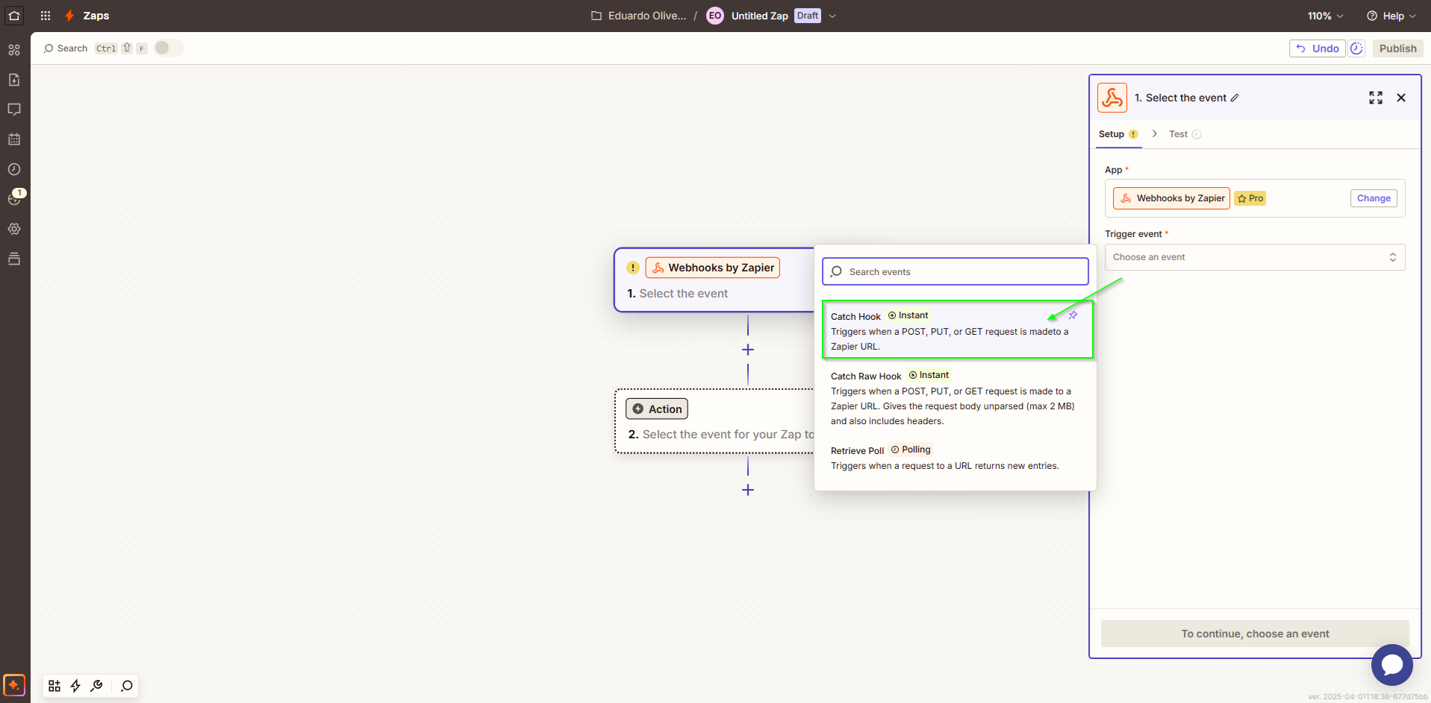The height and width of the screenshot is (703, 1431).
Task: Pin the Catch Hook event
Action: (1073, 315)
